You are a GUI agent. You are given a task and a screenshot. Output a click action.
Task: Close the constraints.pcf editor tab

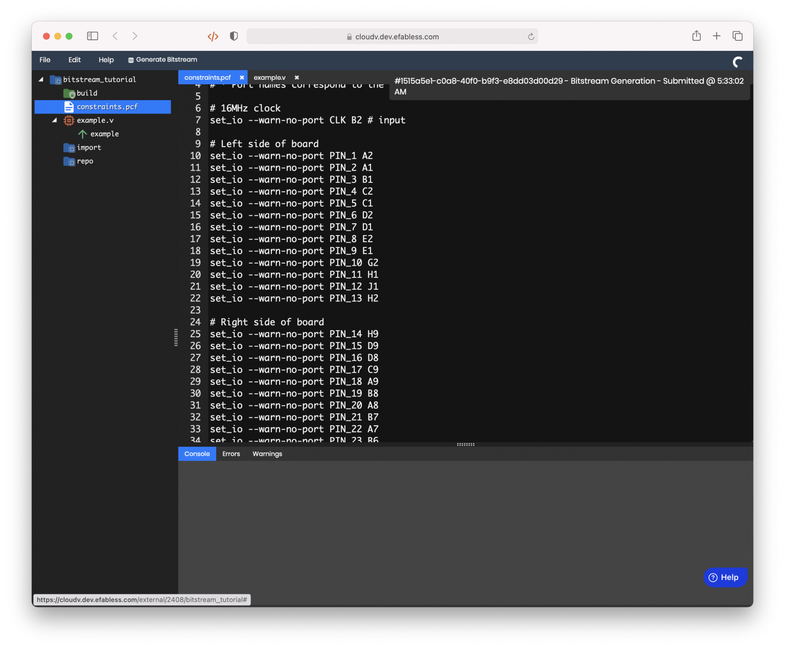[242, 78]
